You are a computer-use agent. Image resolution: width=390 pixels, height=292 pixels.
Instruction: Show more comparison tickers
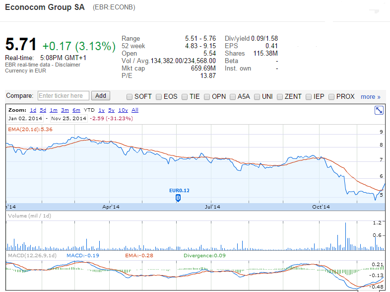point(371,96)
